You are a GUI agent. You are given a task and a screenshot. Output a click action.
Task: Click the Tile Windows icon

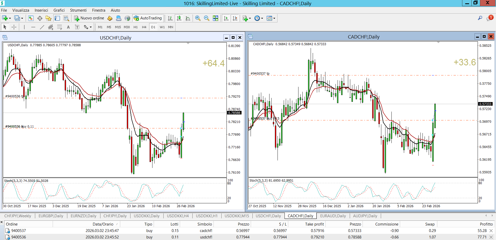point(215,18)
